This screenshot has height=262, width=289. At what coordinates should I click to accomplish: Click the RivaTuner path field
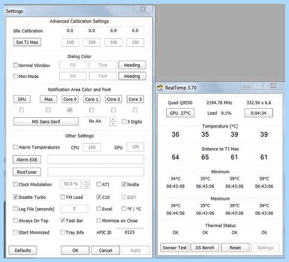click(x=96, y=172)
